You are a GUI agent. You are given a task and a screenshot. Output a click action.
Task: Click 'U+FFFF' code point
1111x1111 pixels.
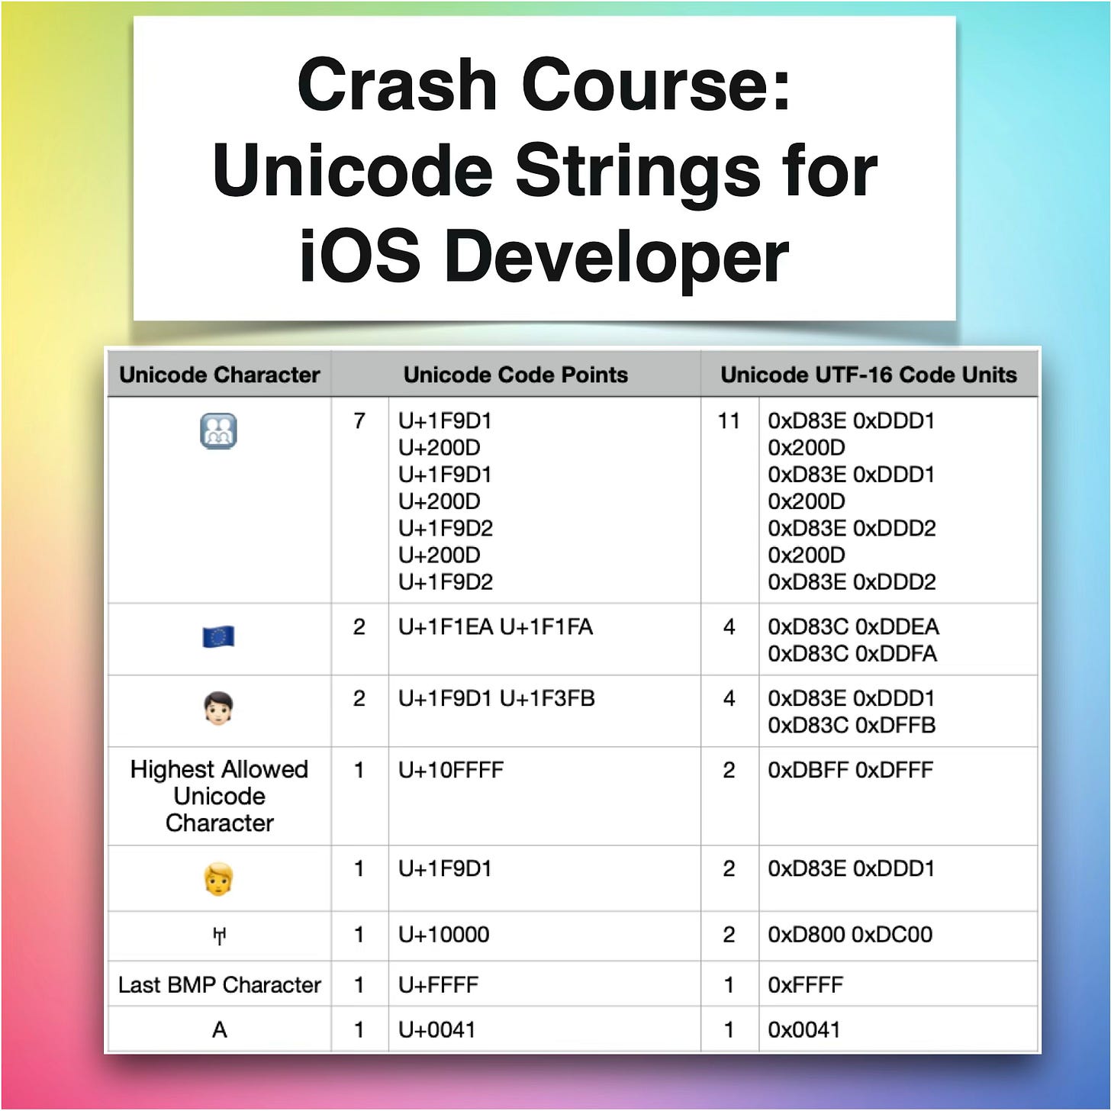tap(439, 985)
